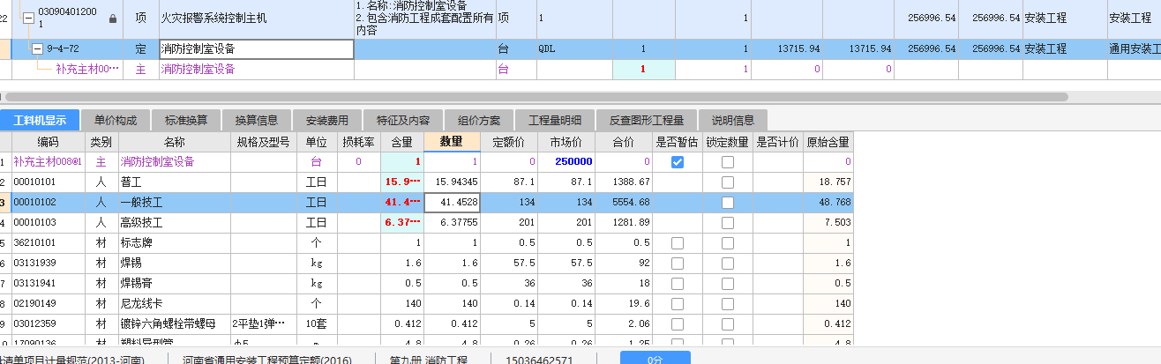The height and width of the screenshot is (364, 1161).
Task: Select the 说明信息 tab
Action: click(x=733, y=121)
